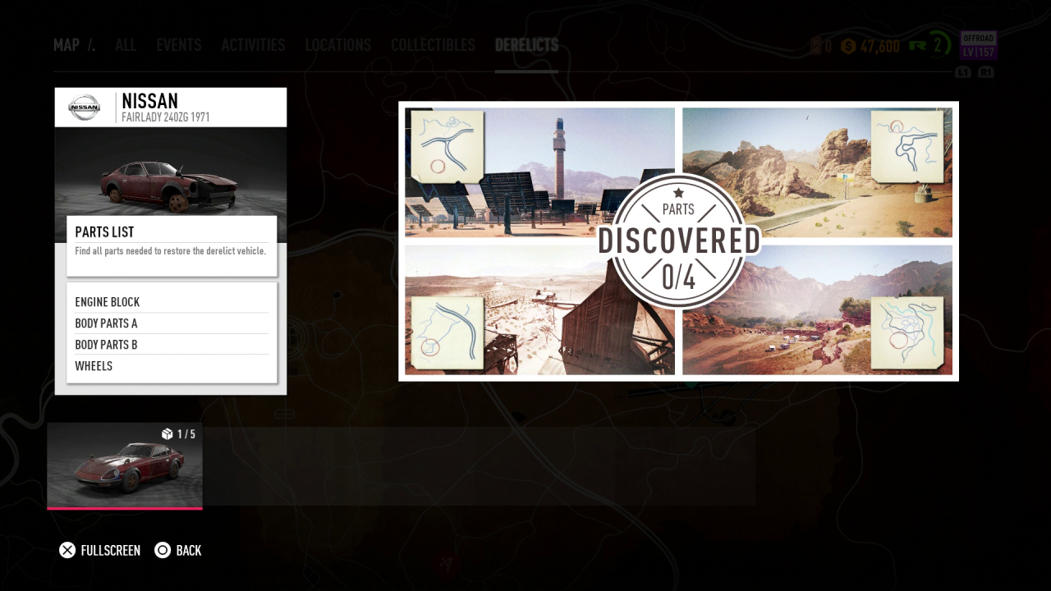Go to the ACTIVITIES tab
Image resolution: width=1051 pixels, height=591 pixels.
[x=253, y=45]
